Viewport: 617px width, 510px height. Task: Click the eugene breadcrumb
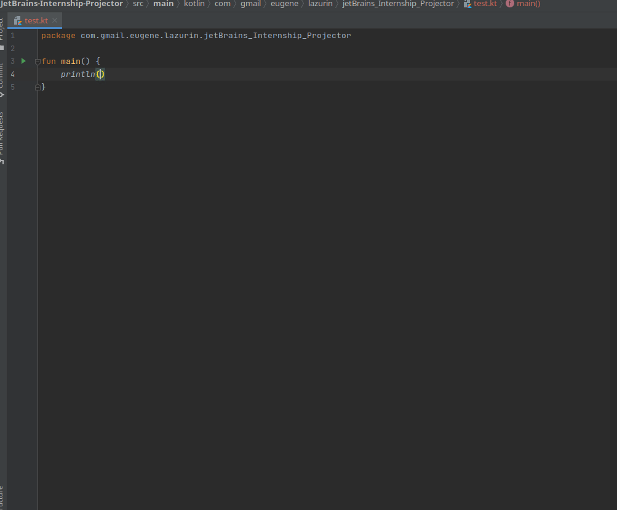point(284,4)
